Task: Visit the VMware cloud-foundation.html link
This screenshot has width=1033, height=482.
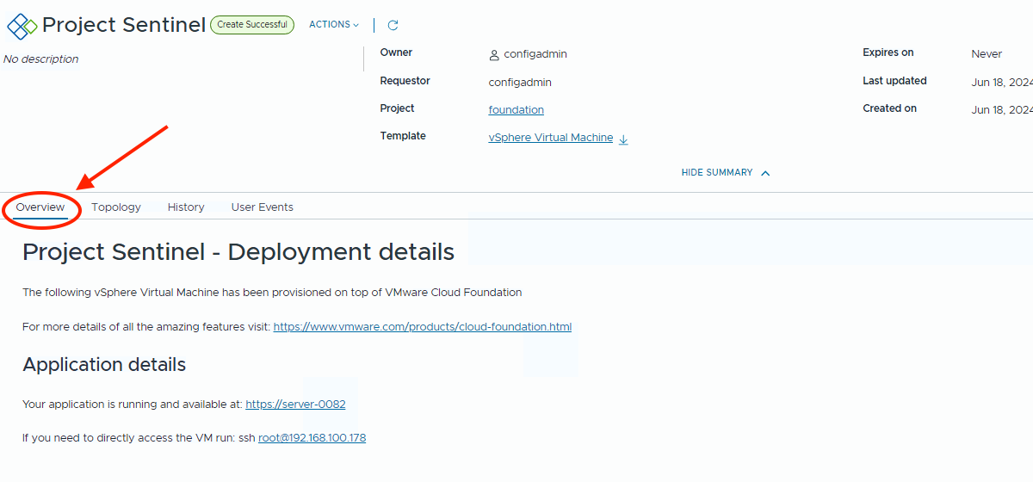Action: (423, 327)
